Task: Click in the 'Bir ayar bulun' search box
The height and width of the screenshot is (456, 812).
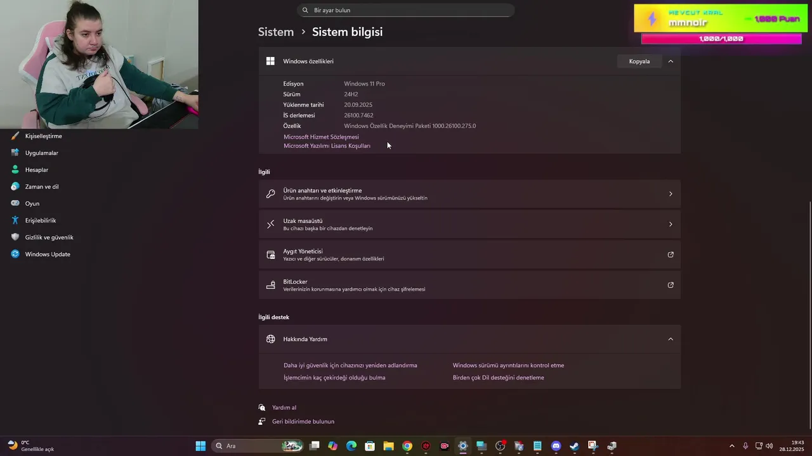Action: [406, 10]
